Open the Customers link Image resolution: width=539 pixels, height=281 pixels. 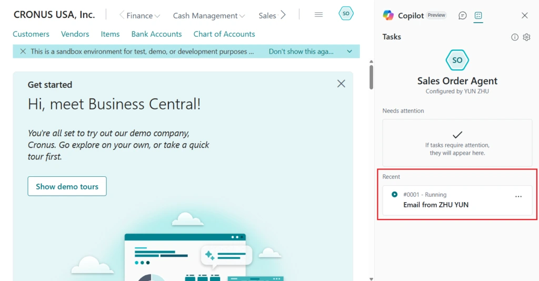pos(31,34)
